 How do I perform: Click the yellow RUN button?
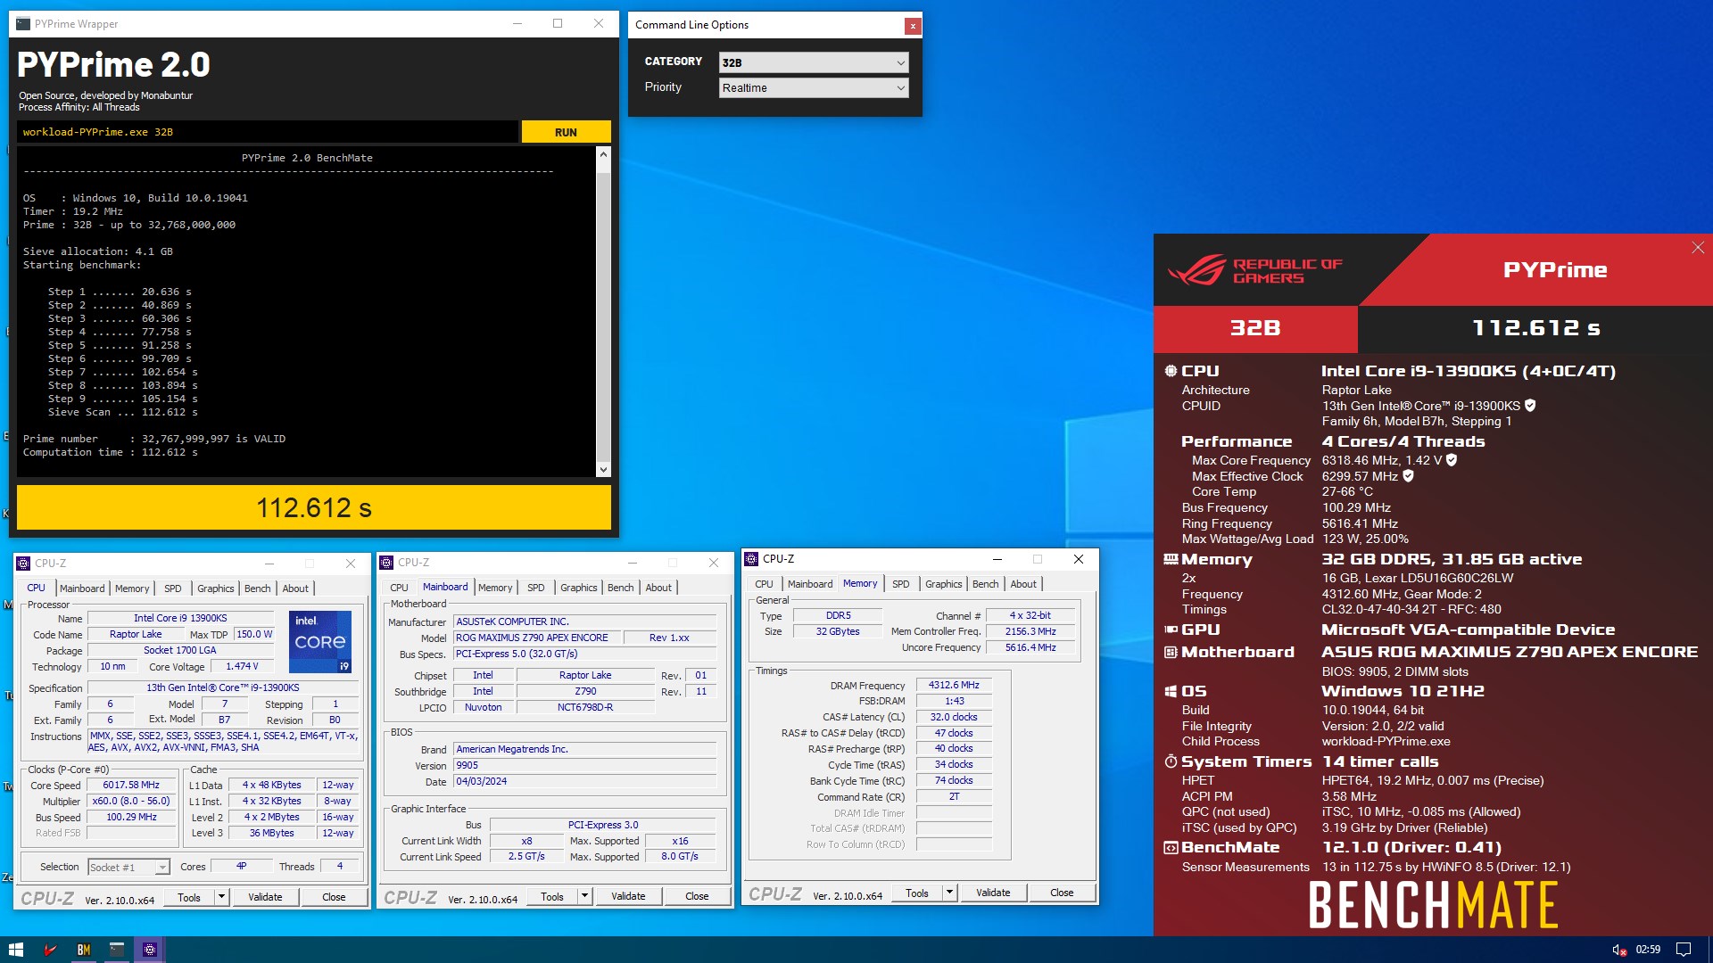click(x=566, y=132)
